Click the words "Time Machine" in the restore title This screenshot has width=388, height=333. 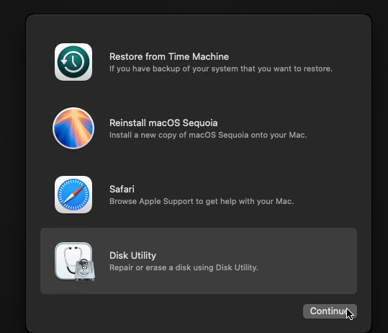(x=199, y=56)
